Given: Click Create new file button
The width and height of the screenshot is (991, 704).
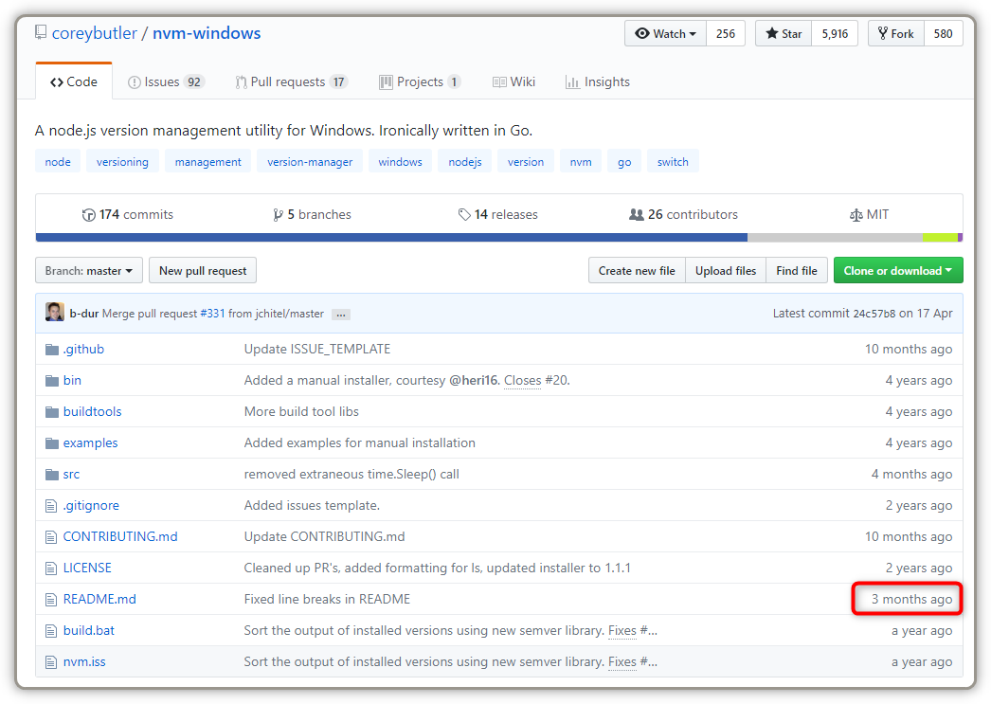Looking at the screenshot, I should [x=637, y=270].
